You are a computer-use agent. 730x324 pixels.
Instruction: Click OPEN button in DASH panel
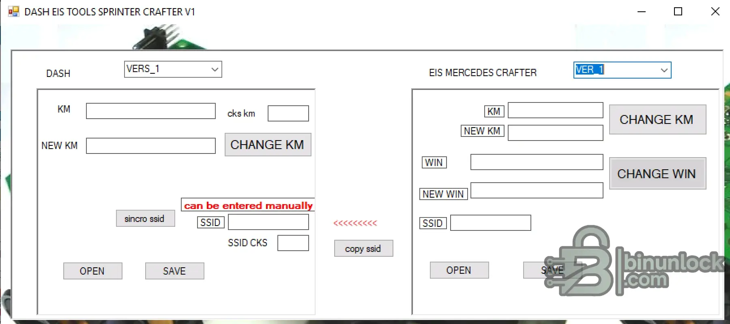[93, 271]
